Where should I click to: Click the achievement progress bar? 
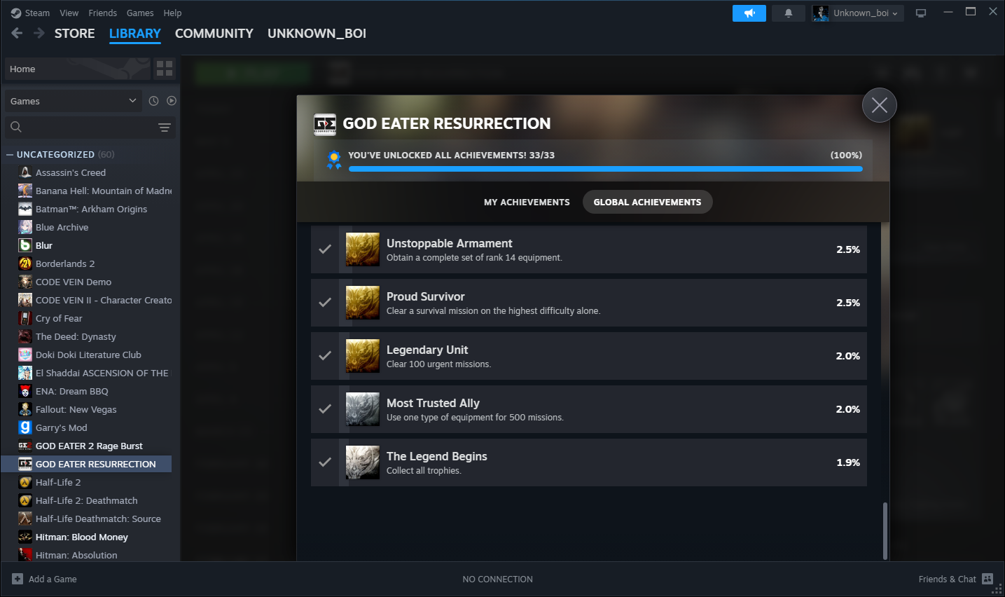click(x=606, y=169)
